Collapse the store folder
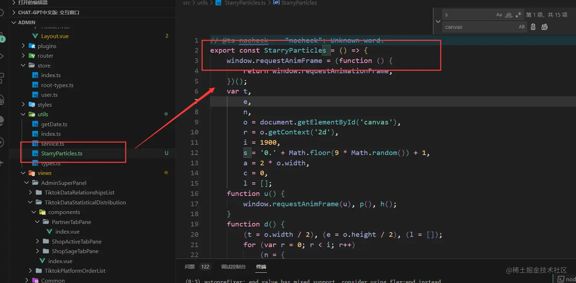Screen dimensions: 576x283 point(23,66)
